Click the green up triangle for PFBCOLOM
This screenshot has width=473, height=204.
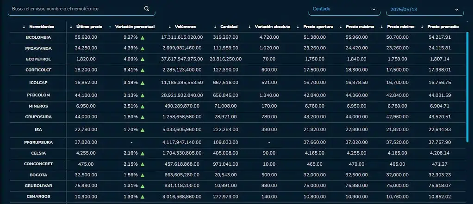143,96
